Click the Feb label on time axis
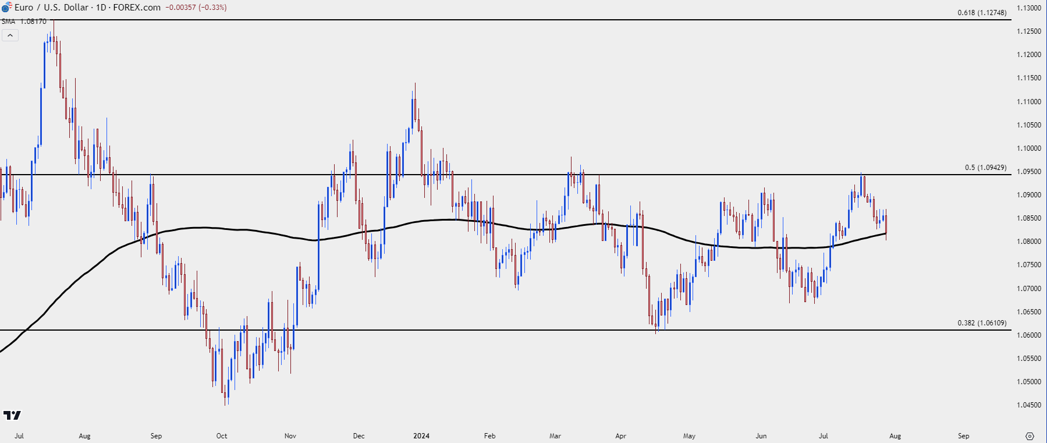1047x443 pixels. tap(489, 436)
